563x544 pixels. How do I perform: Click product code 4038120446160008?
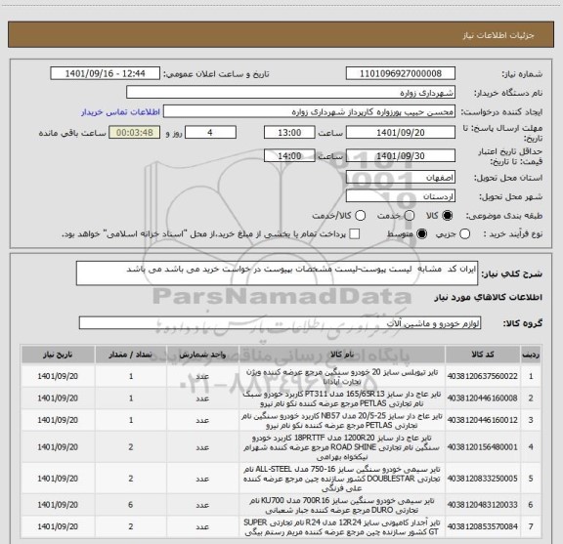tap(482, 398)
